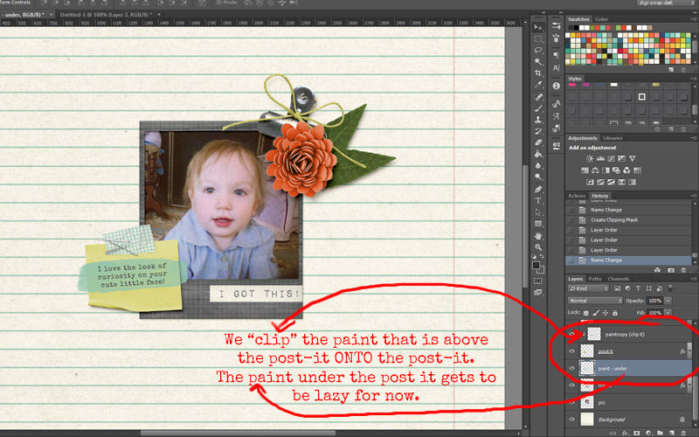Open the Fill slider arrow
The height and width of the screenshot is (437, 699).
click(668, 313)
